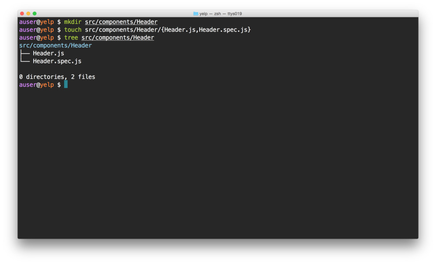Click the folder icon in title bar

(x=196, y=14)
